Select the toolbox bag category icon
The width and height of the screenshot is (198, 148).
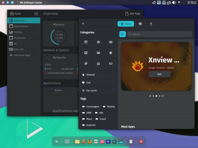pyautogui.click(x=98, y=64)
